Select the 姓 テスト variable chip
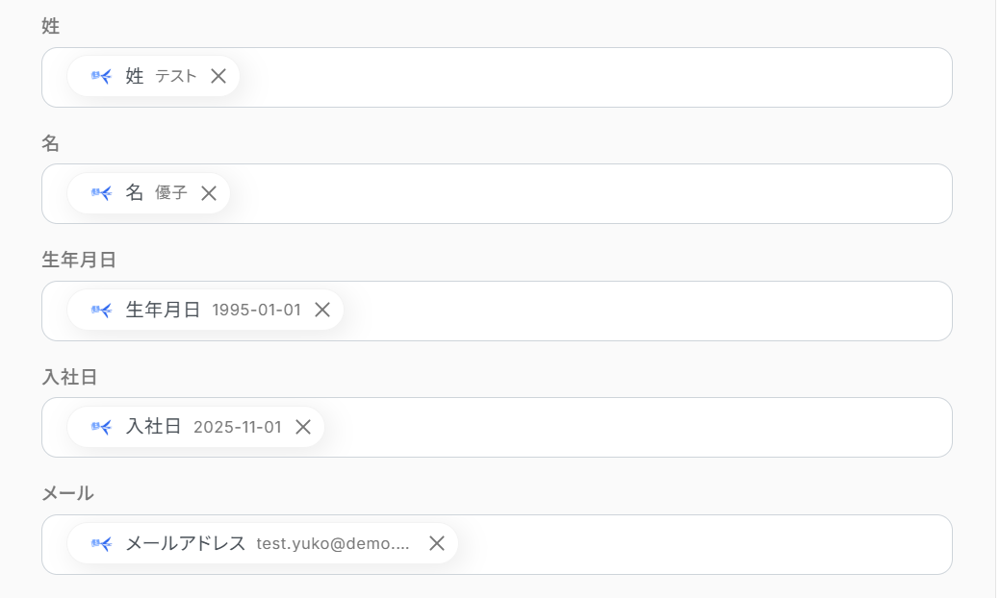1000x598 pixels. 153,76
